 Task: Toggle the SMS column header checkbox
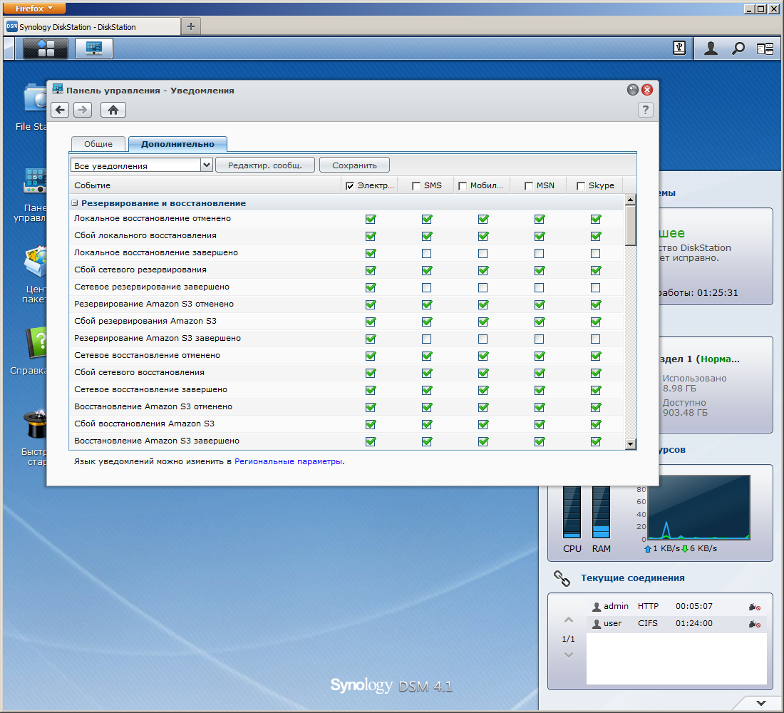(416, 186)
